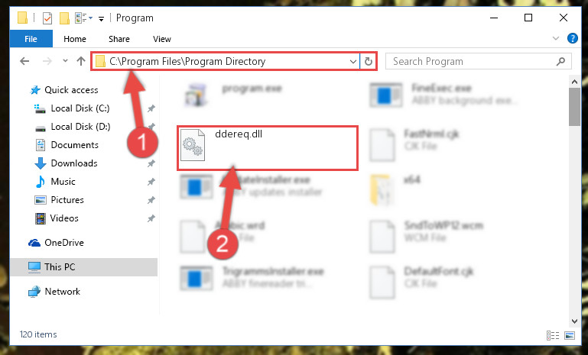
Task: Click the pin icon next to Downloads
Action: pos(151,163)
